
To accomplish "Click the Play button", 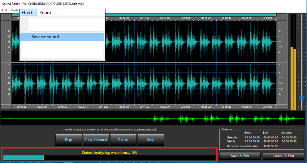I will click(69, 140).
